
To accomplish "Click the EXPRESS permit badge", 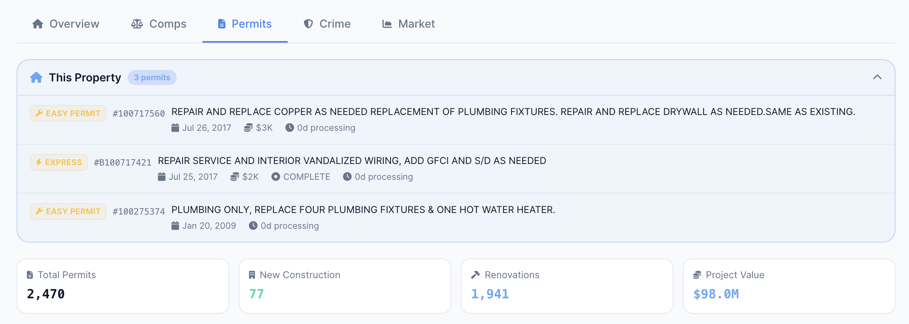I will point(59,162).
